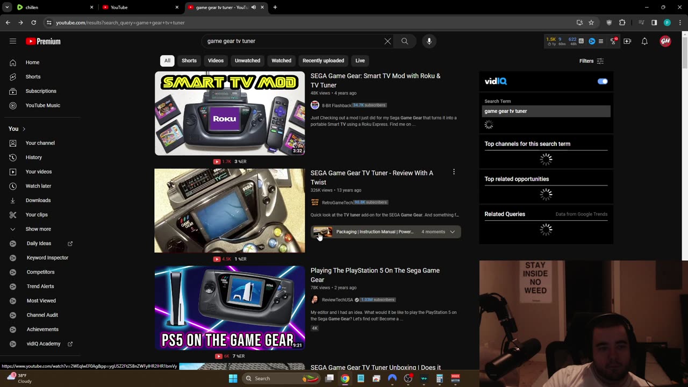The image size is (688, 387).
Task: Expand Show more in sidebar
Action: [x=38, y=229]
